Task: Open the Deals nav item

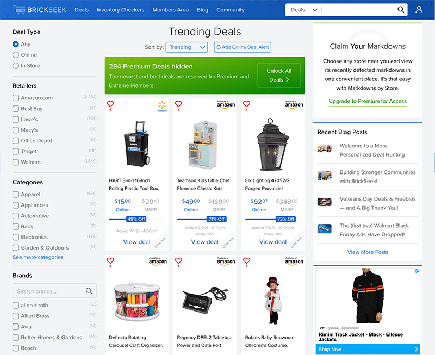Action: [x=82, y=10]
